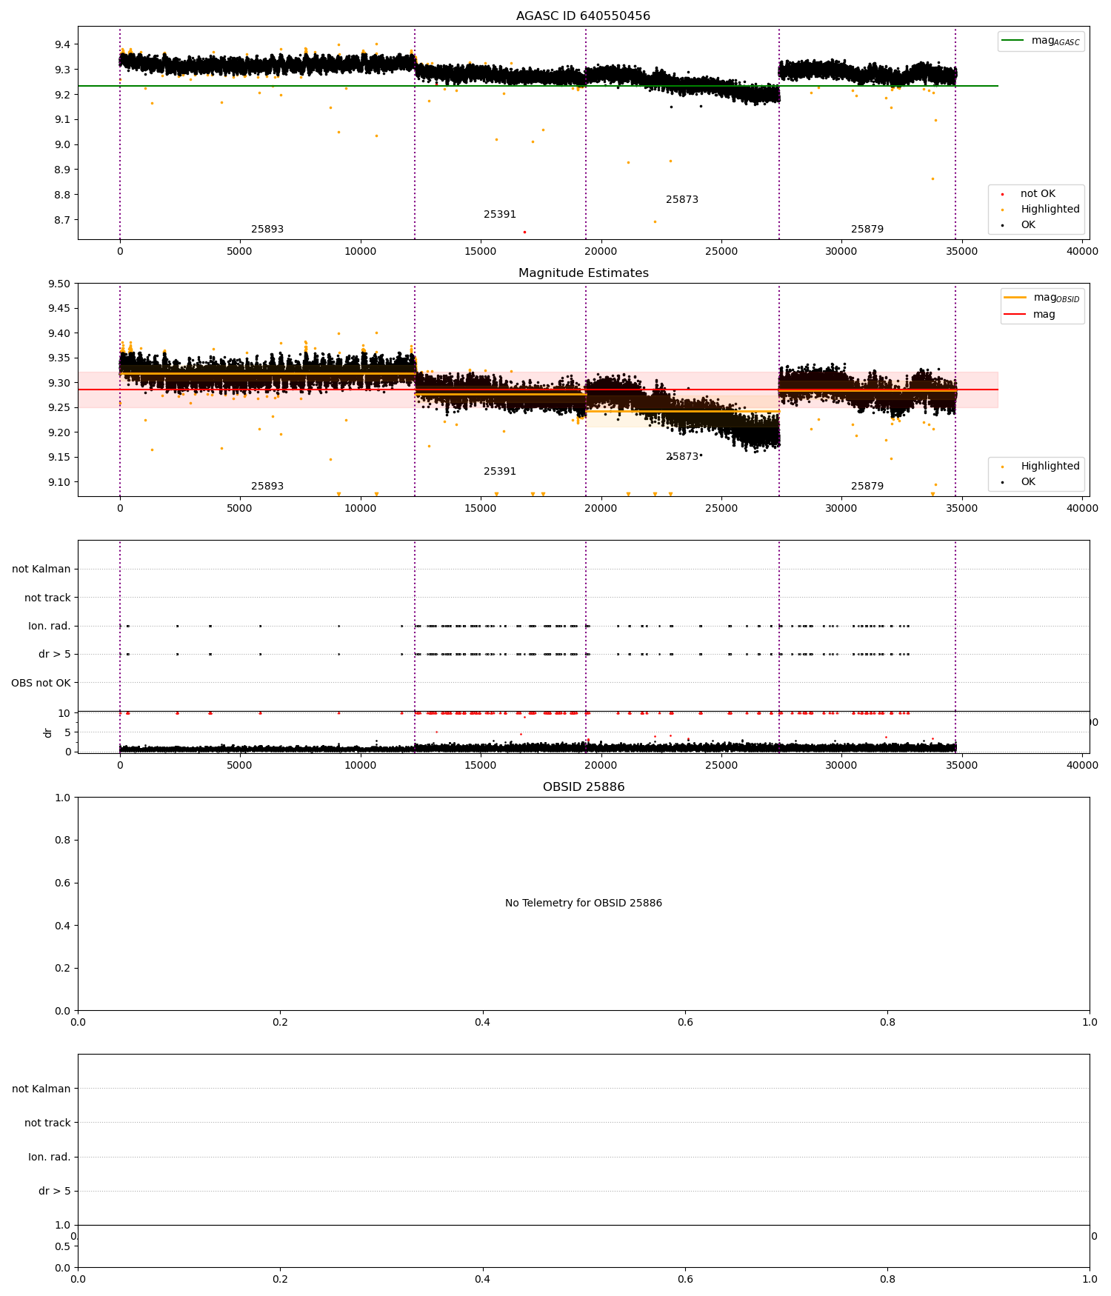The image size is (1111, 1296).
Task: Click the 25000 x-axis tick under Magnitude Estimates
Action: click(x=721, y=509)
